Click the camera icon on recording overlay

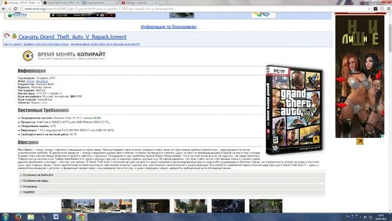pos(102,15)
